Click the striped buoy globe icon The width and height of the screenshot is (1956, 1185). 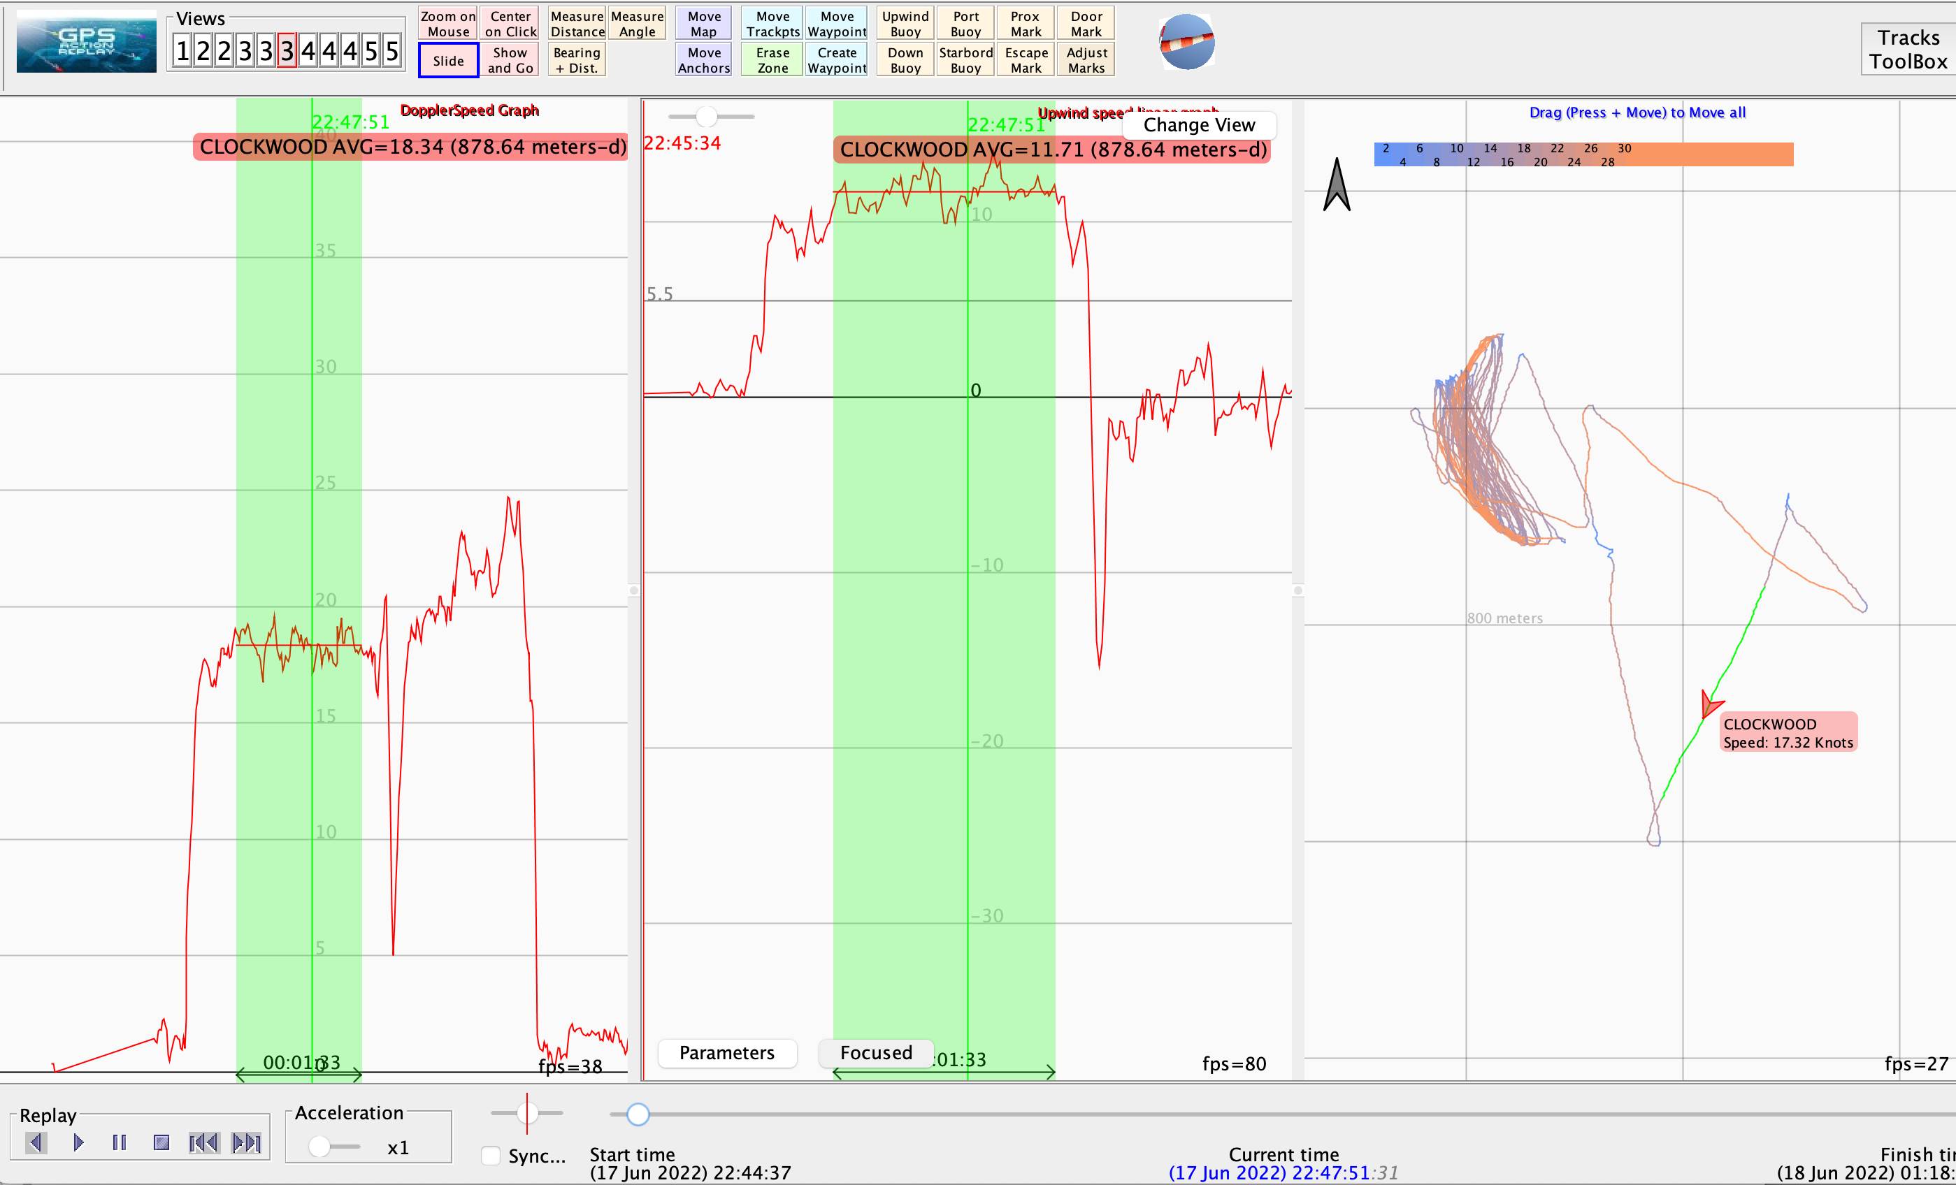click(x=1187, y=42)
